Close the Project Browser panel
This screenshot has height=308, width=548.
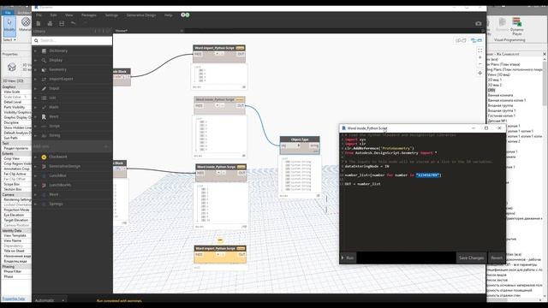tap(545, 54)
